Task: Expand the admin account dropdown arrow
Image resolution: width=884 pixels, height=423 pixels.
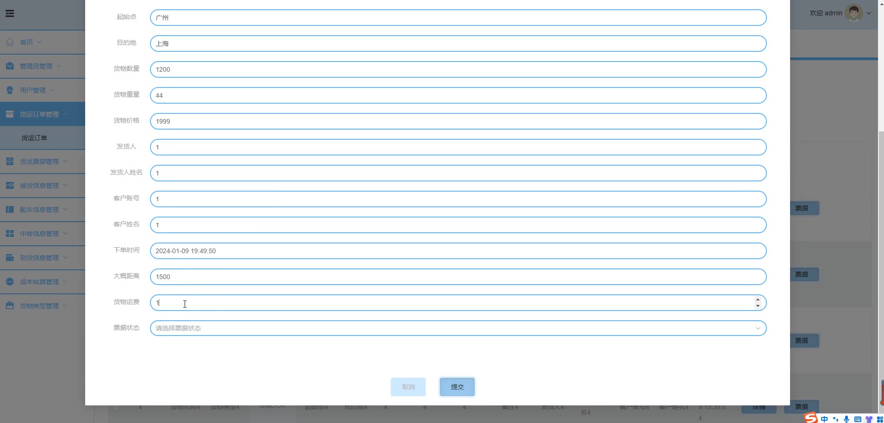Action: (x=869, y=13)
